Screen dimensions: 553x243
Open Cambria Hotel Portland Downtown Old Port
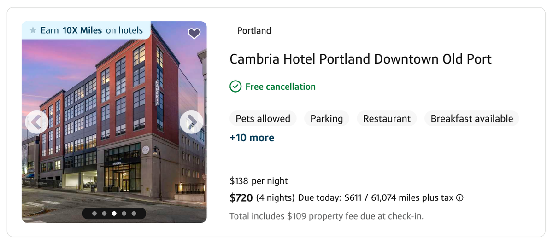tap(360, 59)
